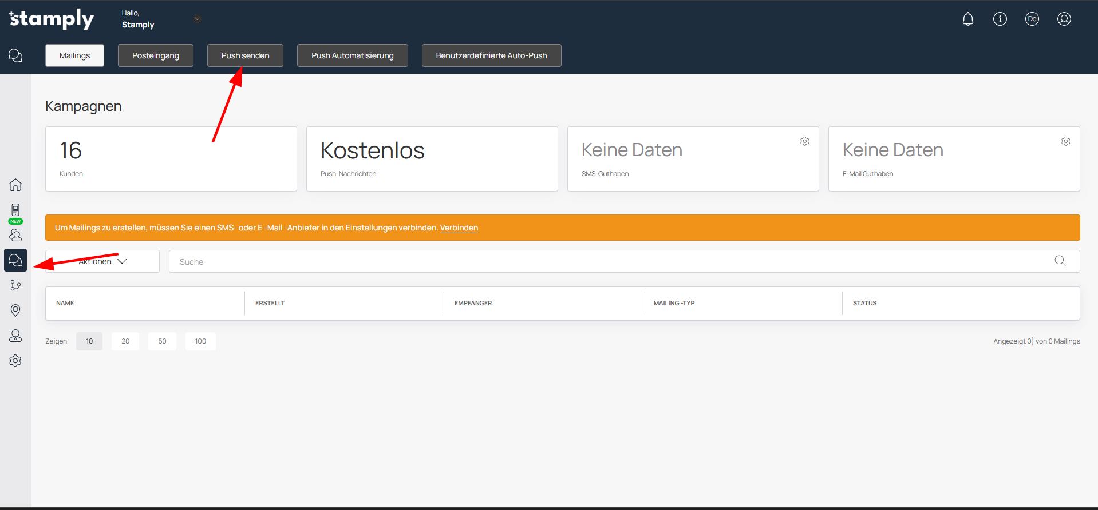Sort by the ERSTELLT column header
1098x510 pixels.
pos(270,303)
